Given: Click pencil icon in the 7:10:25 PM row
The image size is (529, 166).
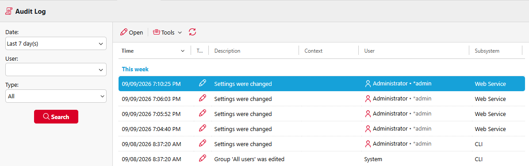Looking at the screenshot, I should (x=203, y=83).
